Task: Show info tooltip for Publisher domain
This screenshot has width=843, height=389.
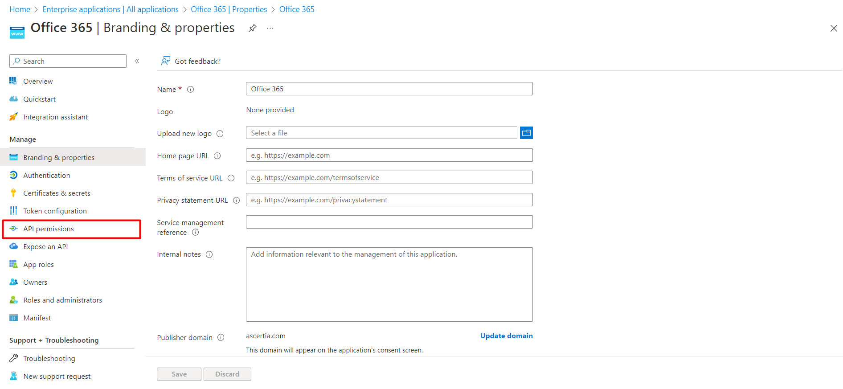Action: 221,338
